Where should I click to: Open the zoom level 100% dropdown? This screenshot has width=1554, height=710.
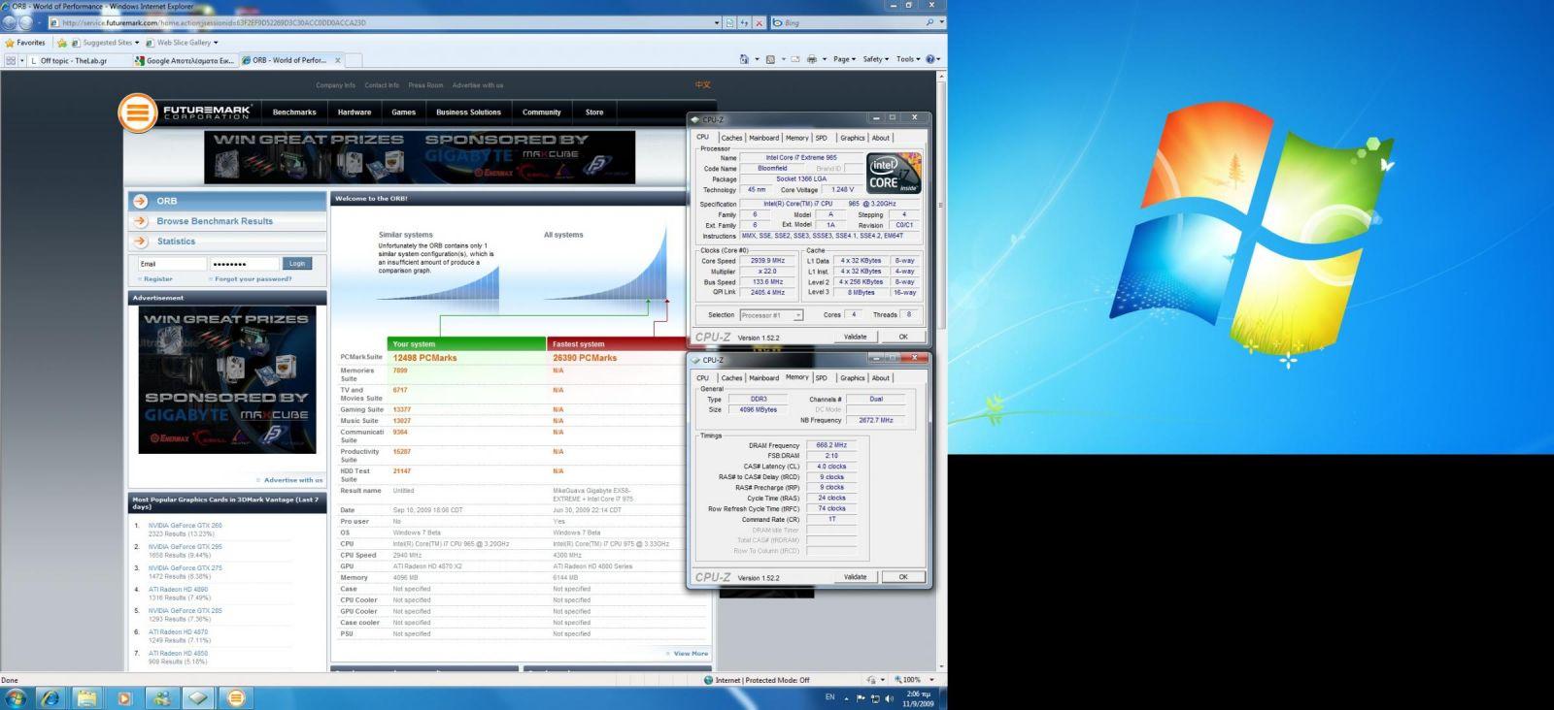[931, 680]
